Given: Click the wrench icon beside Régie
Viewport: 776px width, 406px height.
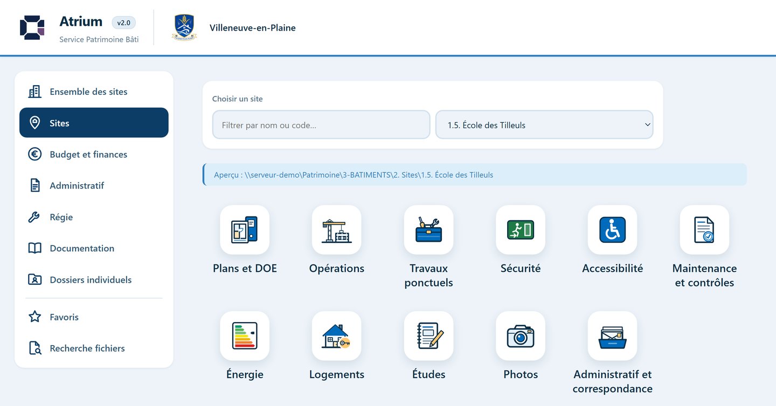Looking at the screenshot, I should click(34, 217).
